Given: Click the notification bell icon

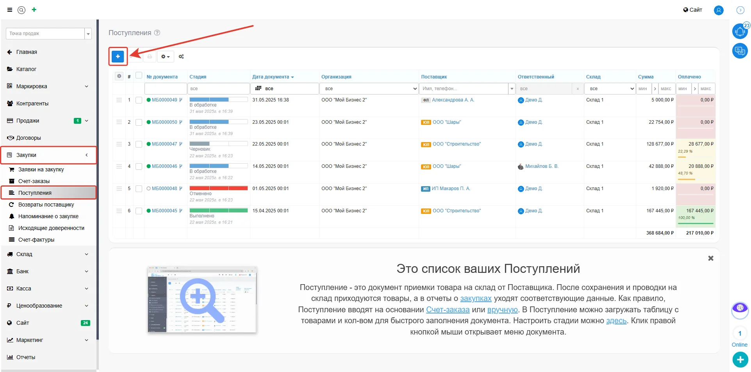Looking at the screenshot, I should point(739,31).
